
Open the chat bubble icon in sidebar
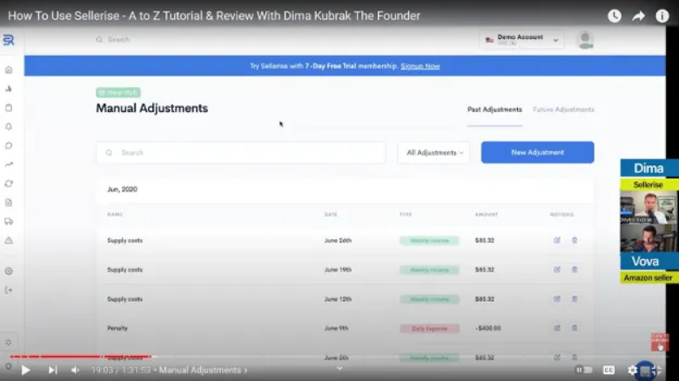coord(9,145)
